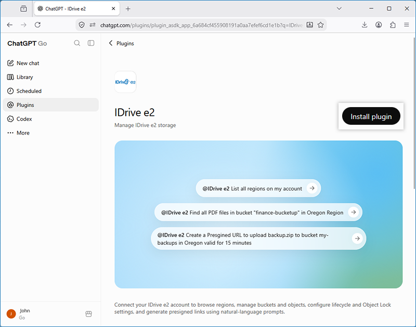
Task: Click the install-site-as-app icon in address bar
Action: (309, 25)
